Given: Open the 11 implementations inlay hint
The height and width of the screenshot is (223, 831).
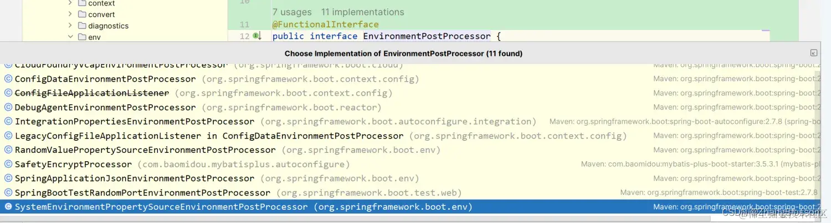Looking at the screenshot, I should coord(362,12).
